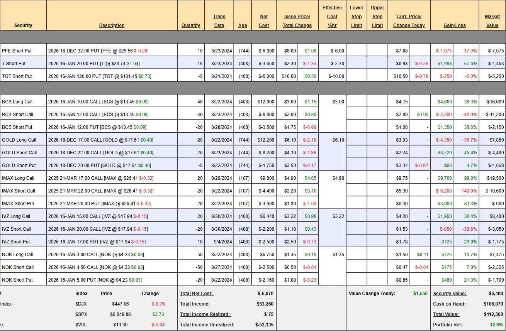Click the IMAX Long Call security cell
Image resolution: width=506 pixels, height=331 pixels.
[18, 178]
